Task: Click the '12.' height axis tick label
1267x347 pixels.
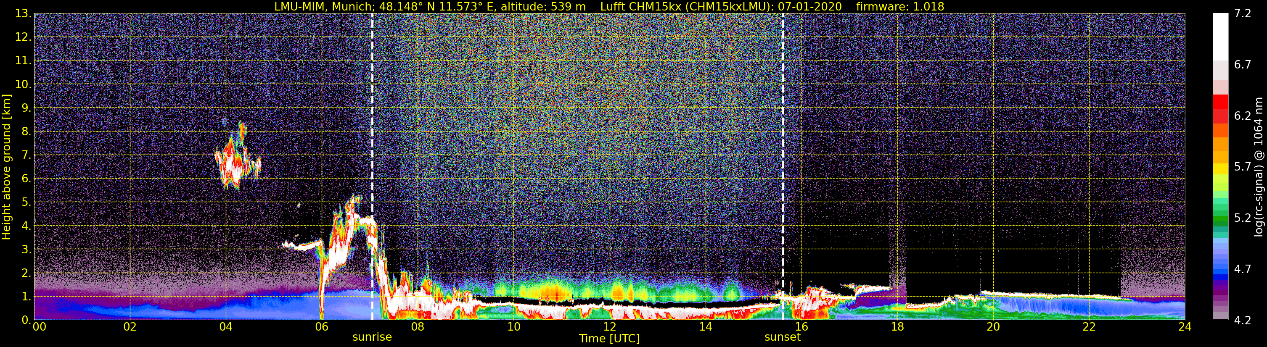Action: tap(23, 37)
